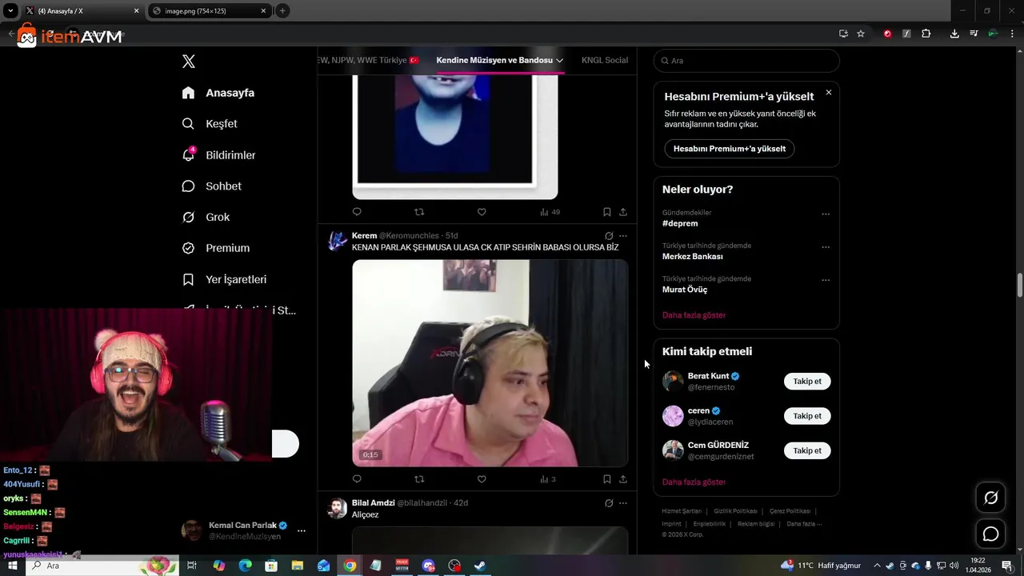Open the floating Grok button
Viewport: 1024px width, 576px height.
click(990, 498)
